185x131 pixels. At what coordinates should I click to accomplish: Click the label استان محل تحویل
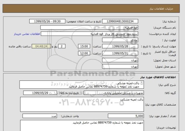pyautogui.click(x=164, y=61)
